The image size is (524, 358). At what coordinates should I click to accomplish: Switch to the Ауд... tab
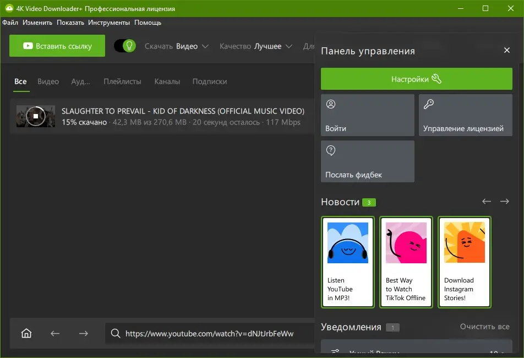tap(80, 82)
